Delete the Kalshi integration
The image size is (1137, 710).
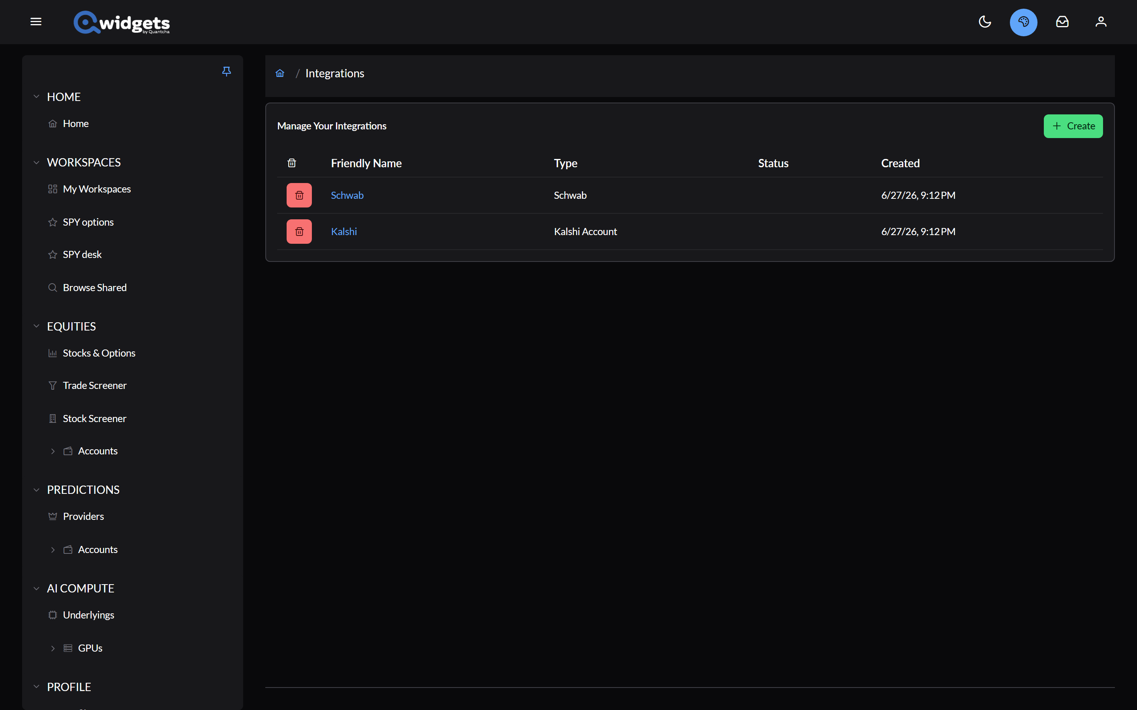tap(299, 232)
